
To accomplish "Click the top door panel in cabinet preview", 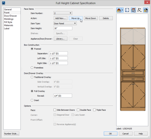I will click(x=133, y=37).
